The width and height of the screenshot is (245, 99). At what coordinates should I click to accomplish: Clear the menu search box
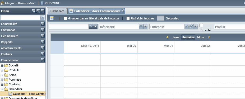coord(43,17)
